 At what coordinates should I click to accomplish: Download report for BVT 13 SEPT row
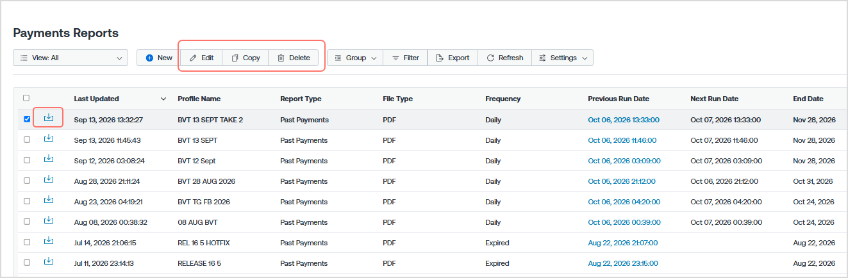click(49, 138)
